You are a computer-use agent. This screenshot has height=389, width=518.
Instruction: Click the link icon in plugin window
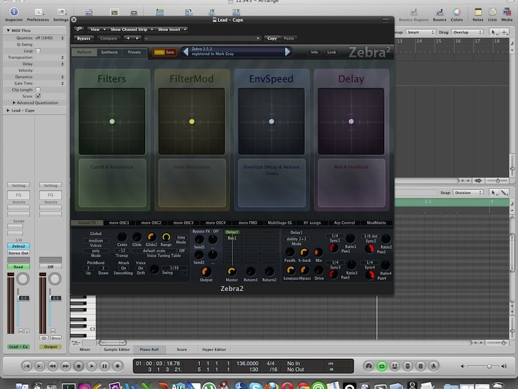point(78,29)
